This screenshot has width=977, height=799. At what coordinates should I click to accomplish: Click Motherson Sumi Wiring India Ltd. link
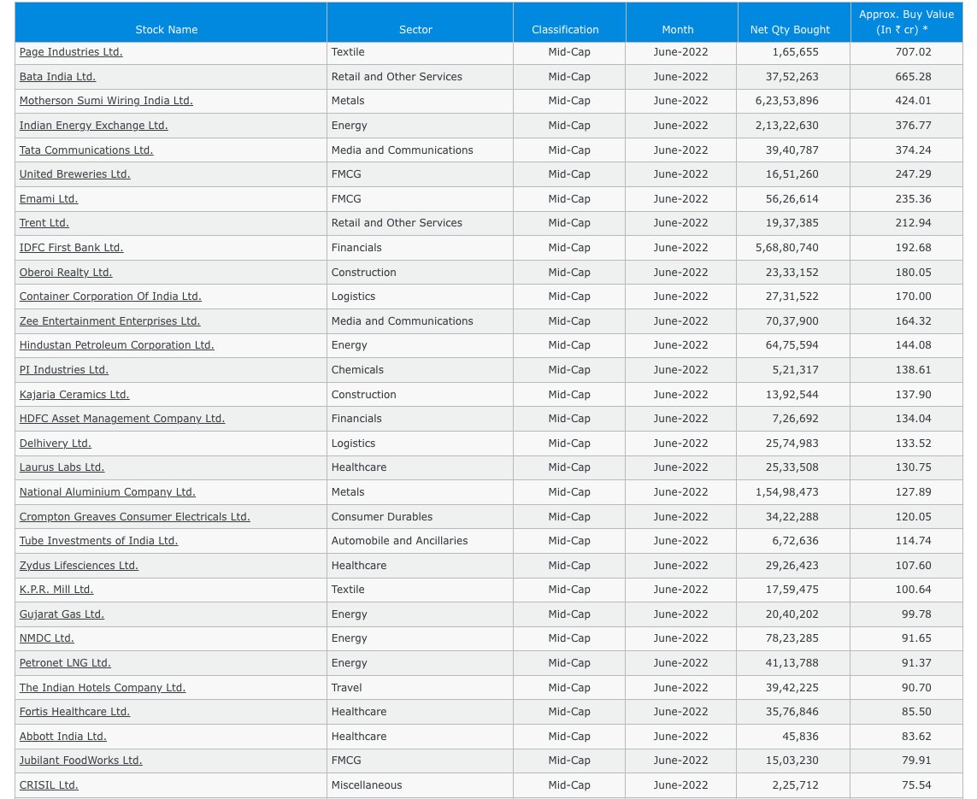(x=106, y=101)
